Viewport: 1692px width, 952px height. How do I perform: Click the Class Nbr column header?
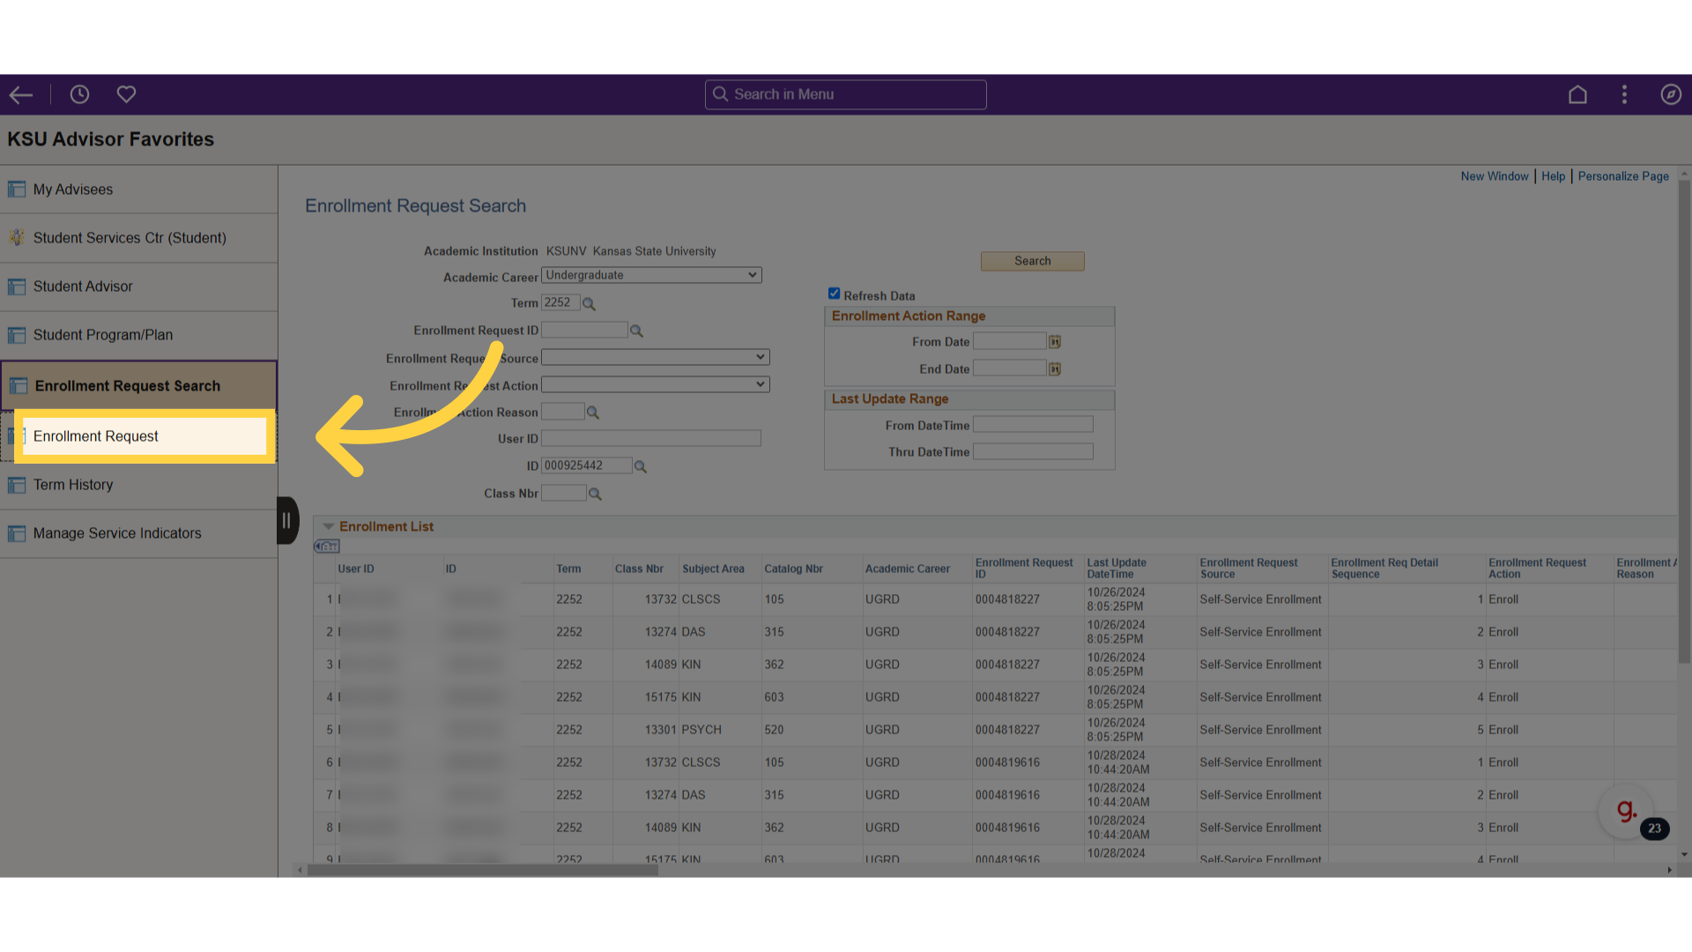tap(639, 569)
